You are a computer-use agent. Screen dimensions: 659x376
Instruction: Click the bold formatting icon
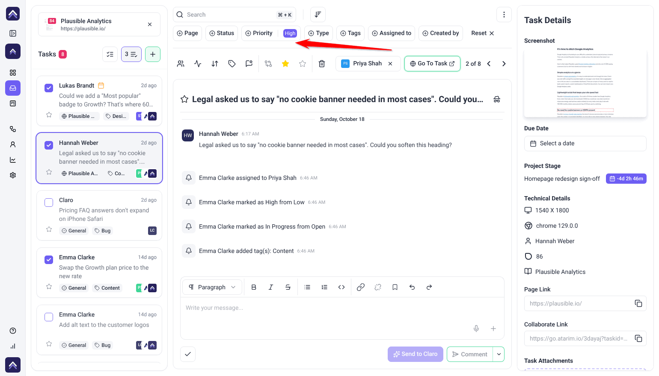click(254, 287)
